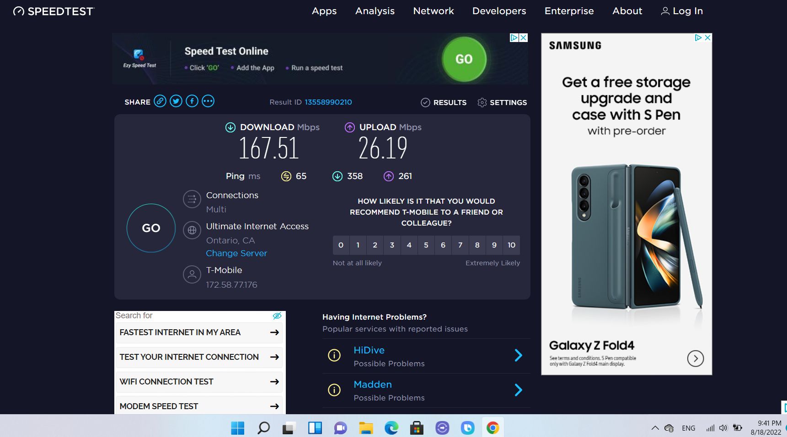The image size is (787, 437).
Task: Rate recommendation score 6
Action: 443,245
